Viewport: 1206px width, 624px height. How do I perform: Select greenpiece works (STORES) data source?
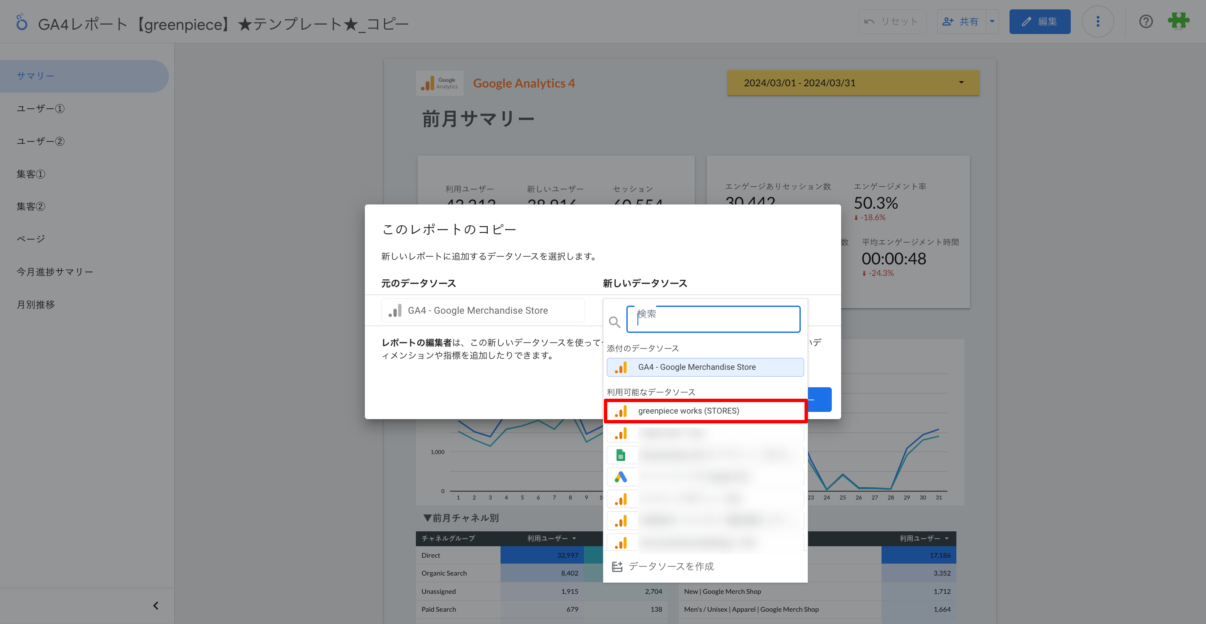coord(705,411)
